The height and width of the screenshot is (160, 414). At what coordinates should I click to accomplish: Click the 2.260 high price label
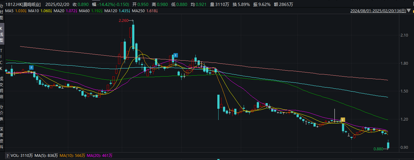pos(124,21)
